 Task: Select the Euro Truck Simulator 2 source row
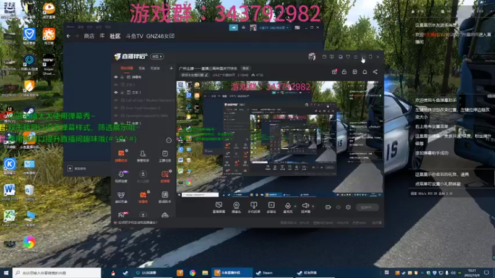pyautogui.click(x=144, y=107)
